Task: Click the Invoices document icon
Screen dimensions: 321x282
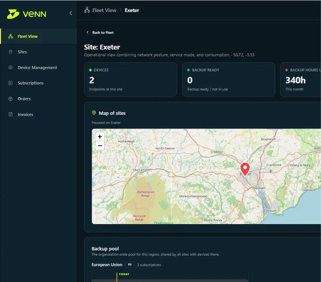Action: (11, 115)
